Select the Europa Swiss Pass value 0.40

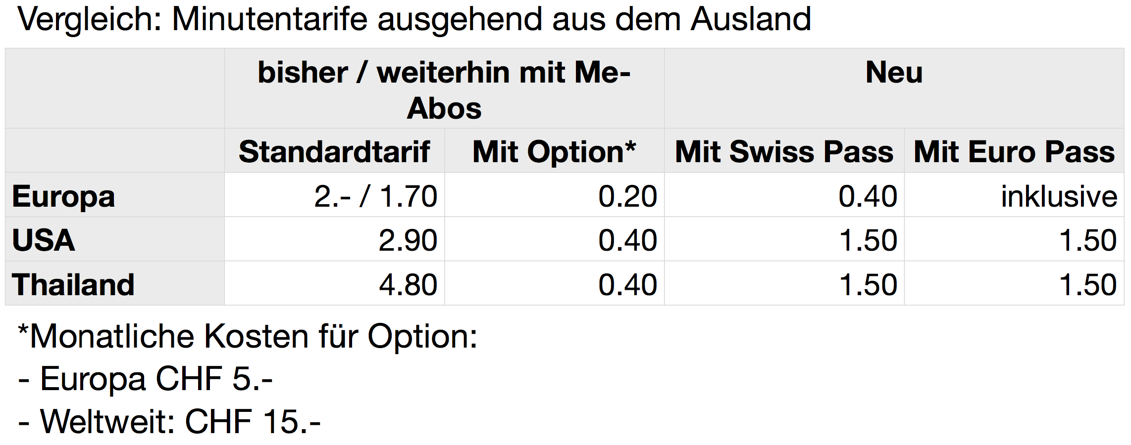pyautogui.click(x=868, y=196)
